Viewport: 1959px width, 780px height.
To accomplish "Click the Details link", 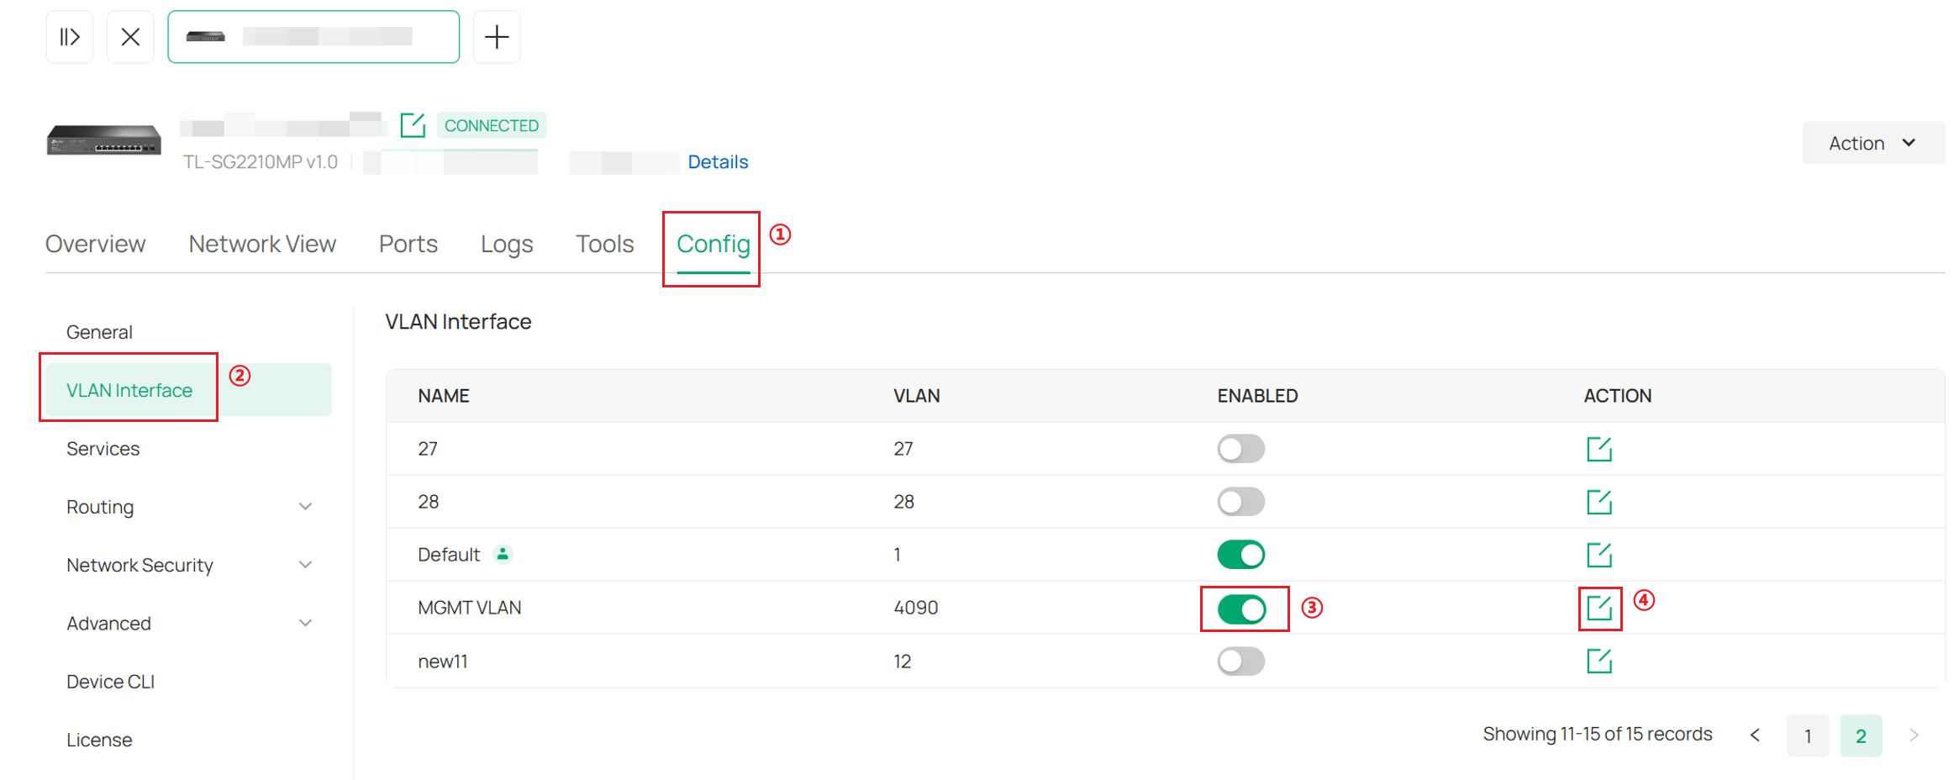I will 718,161.
